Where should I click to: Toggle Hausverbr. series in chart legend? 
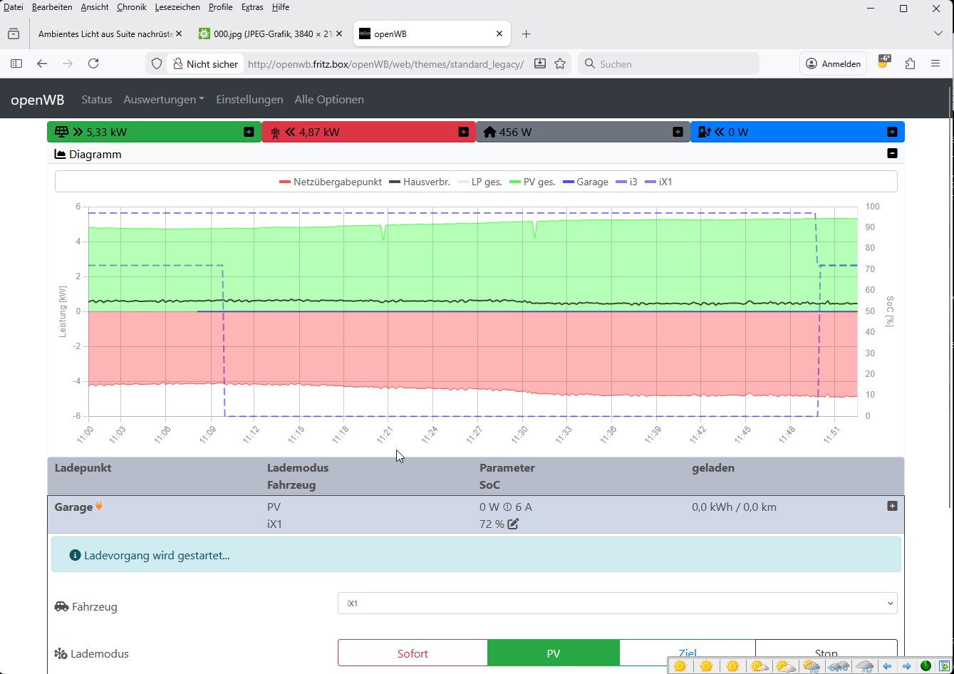(x=420, y=182)
